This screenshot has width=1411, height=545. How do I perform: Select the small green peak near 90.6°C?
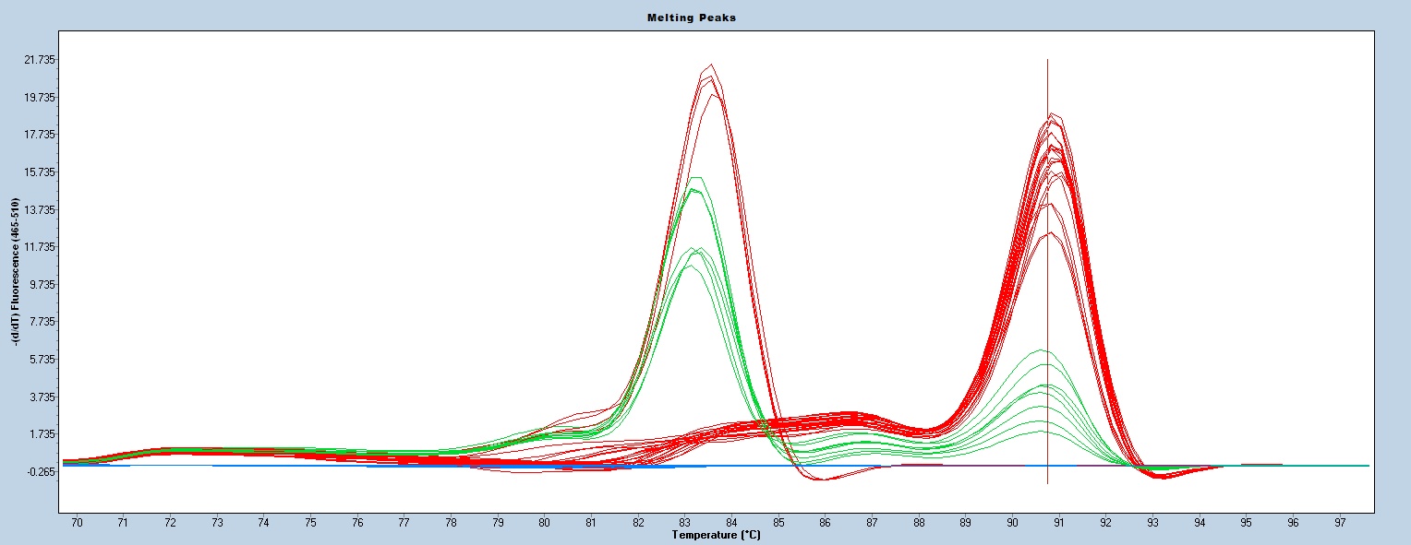(1041, 351)
